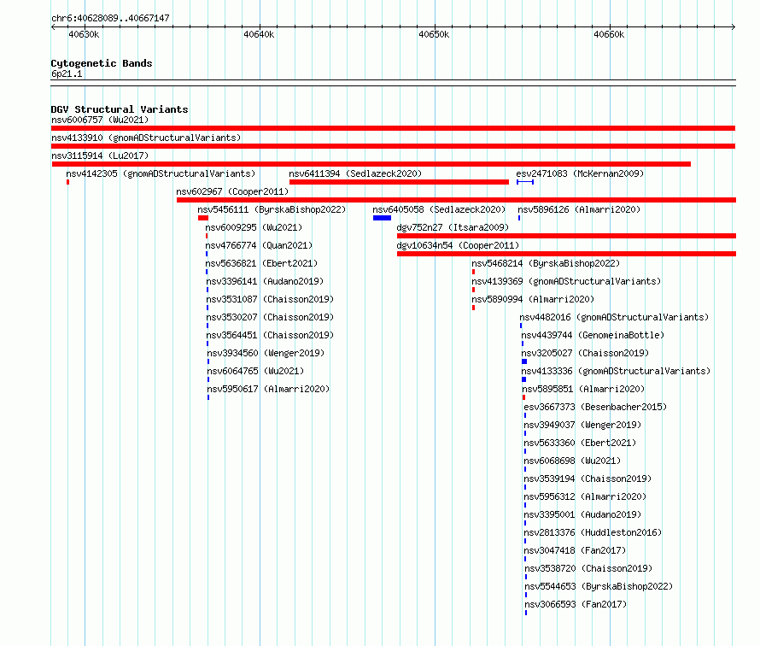
Task: Open nsv3396141 (Audano2019) label
Action: click(x=265, y=281)
